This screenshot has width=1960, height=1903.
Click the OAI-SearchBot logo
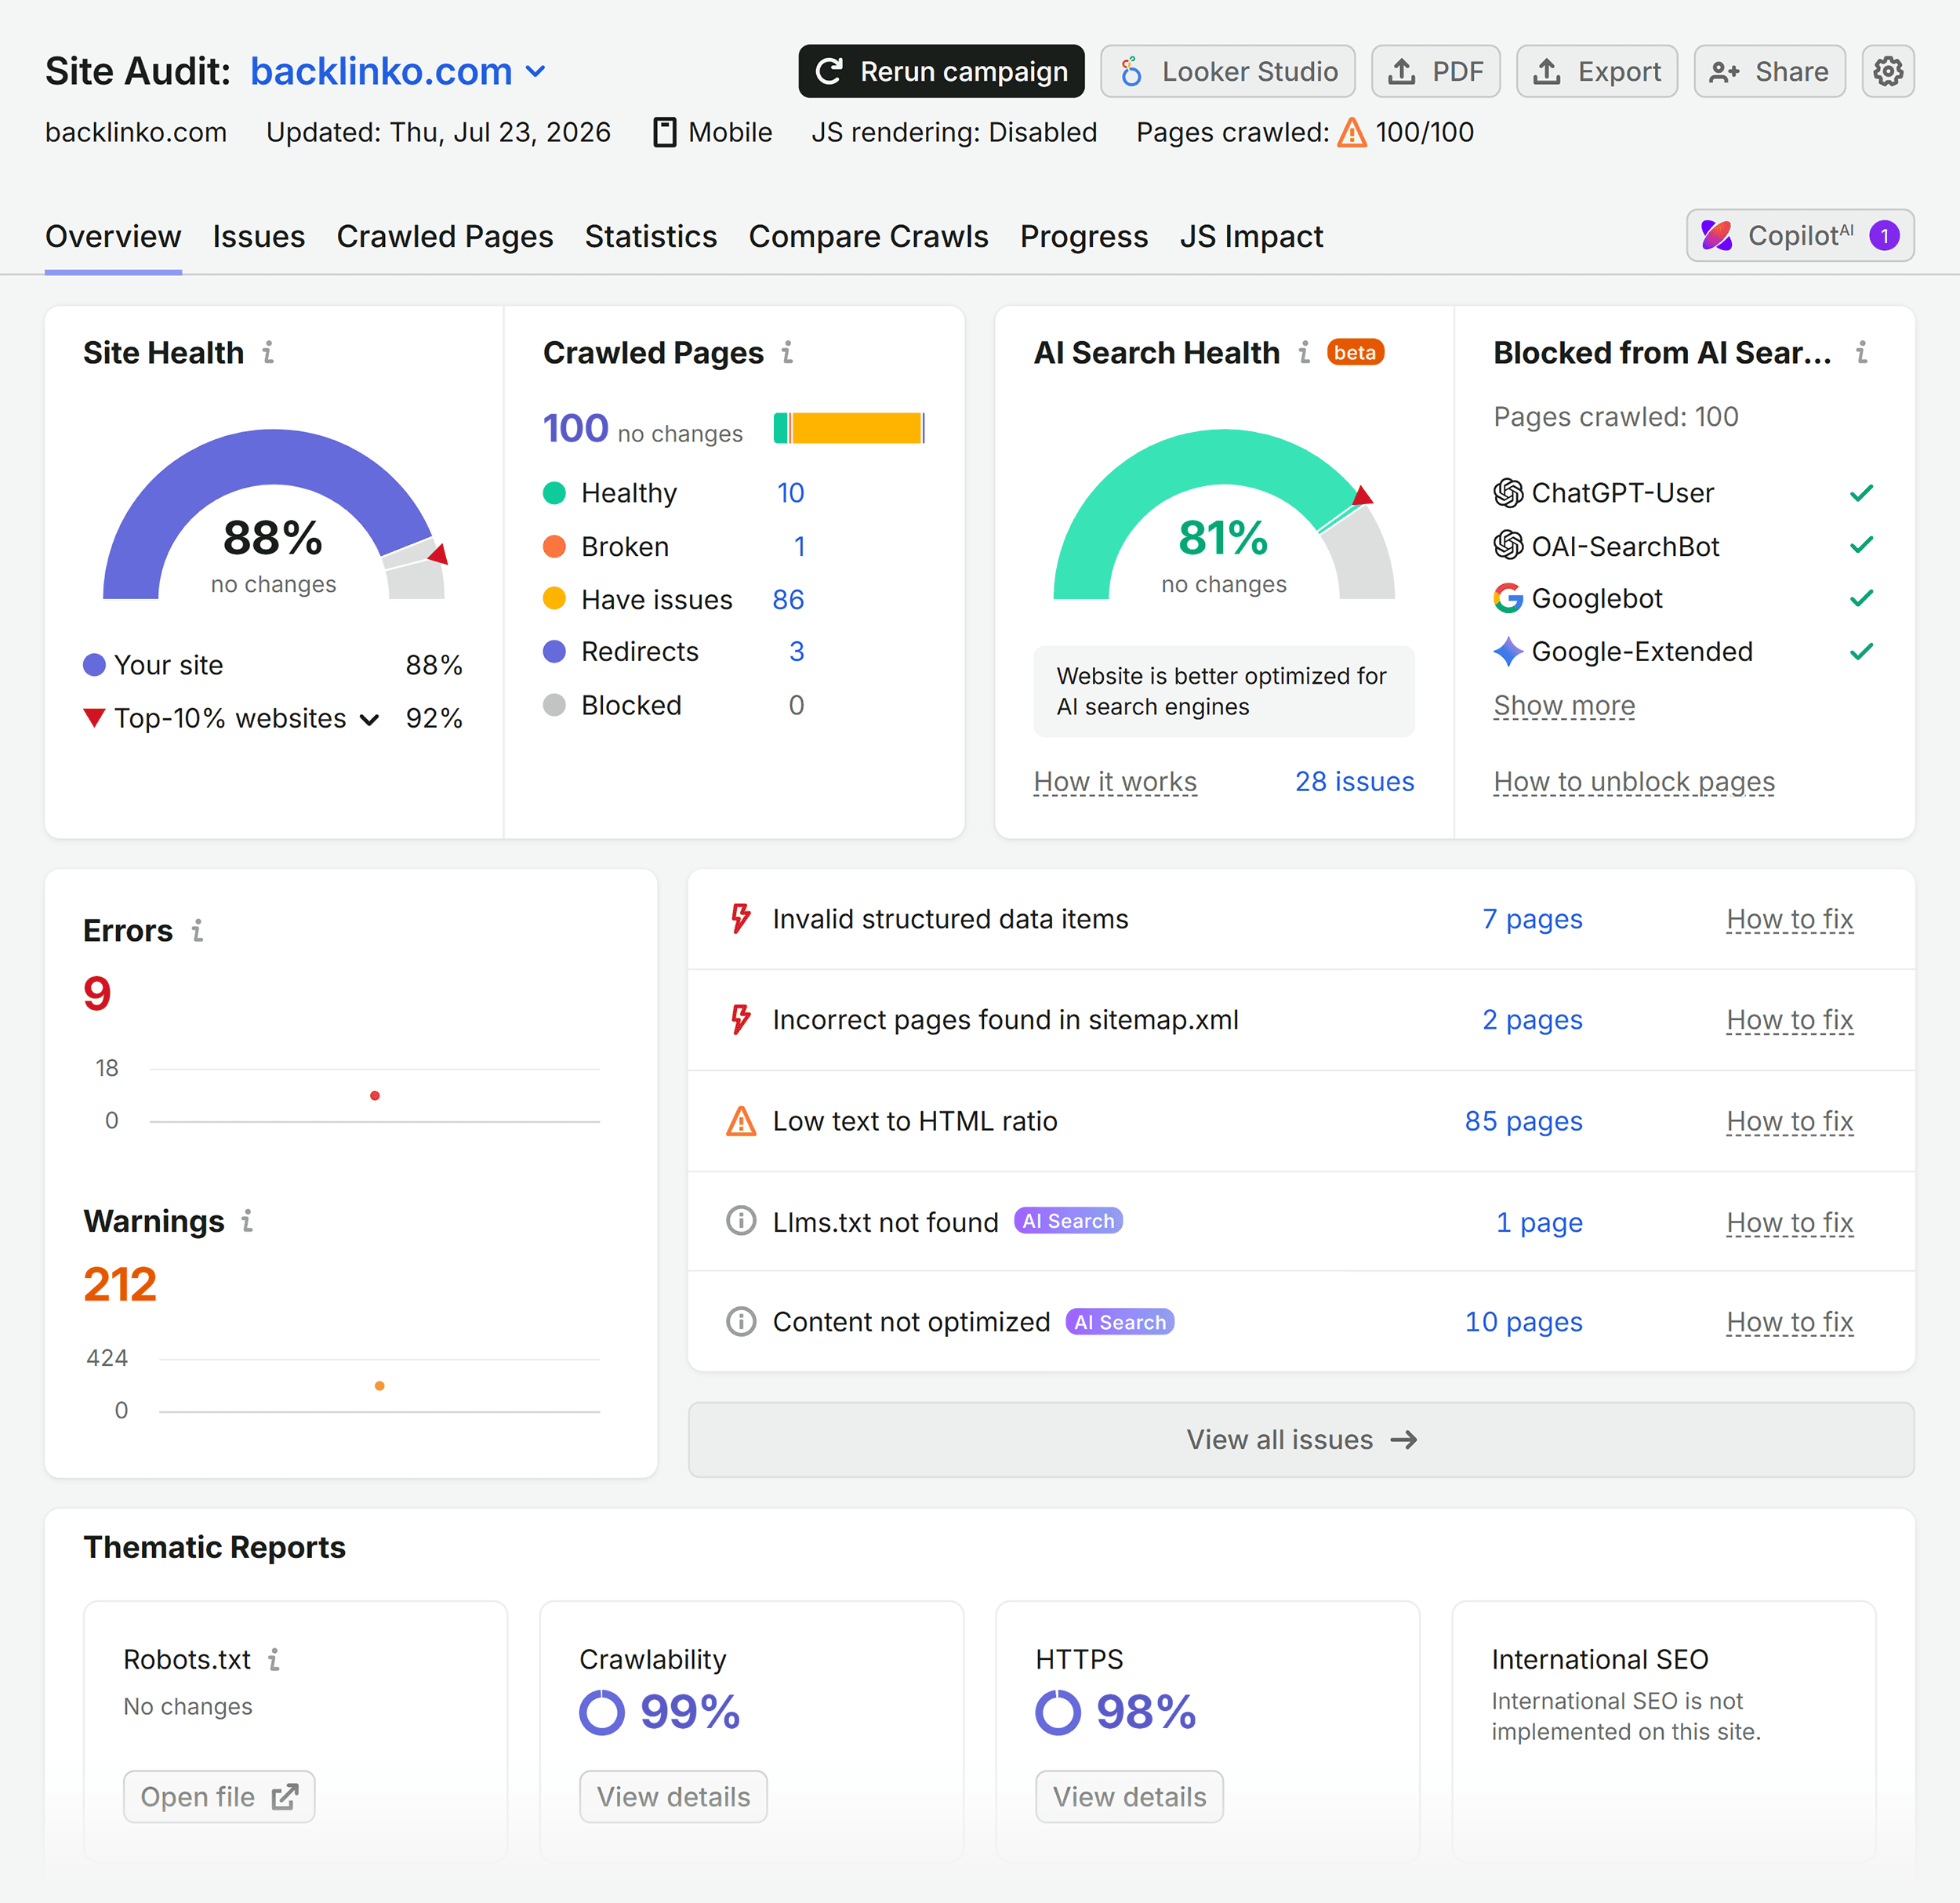(x=1508, y=545)
